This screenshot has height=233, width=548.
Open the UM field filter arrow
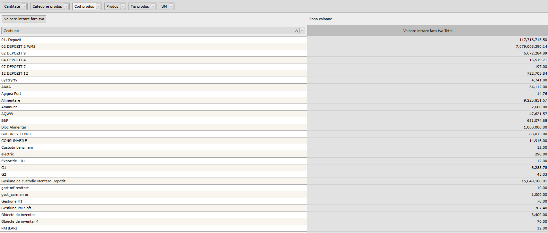point(171,6)
